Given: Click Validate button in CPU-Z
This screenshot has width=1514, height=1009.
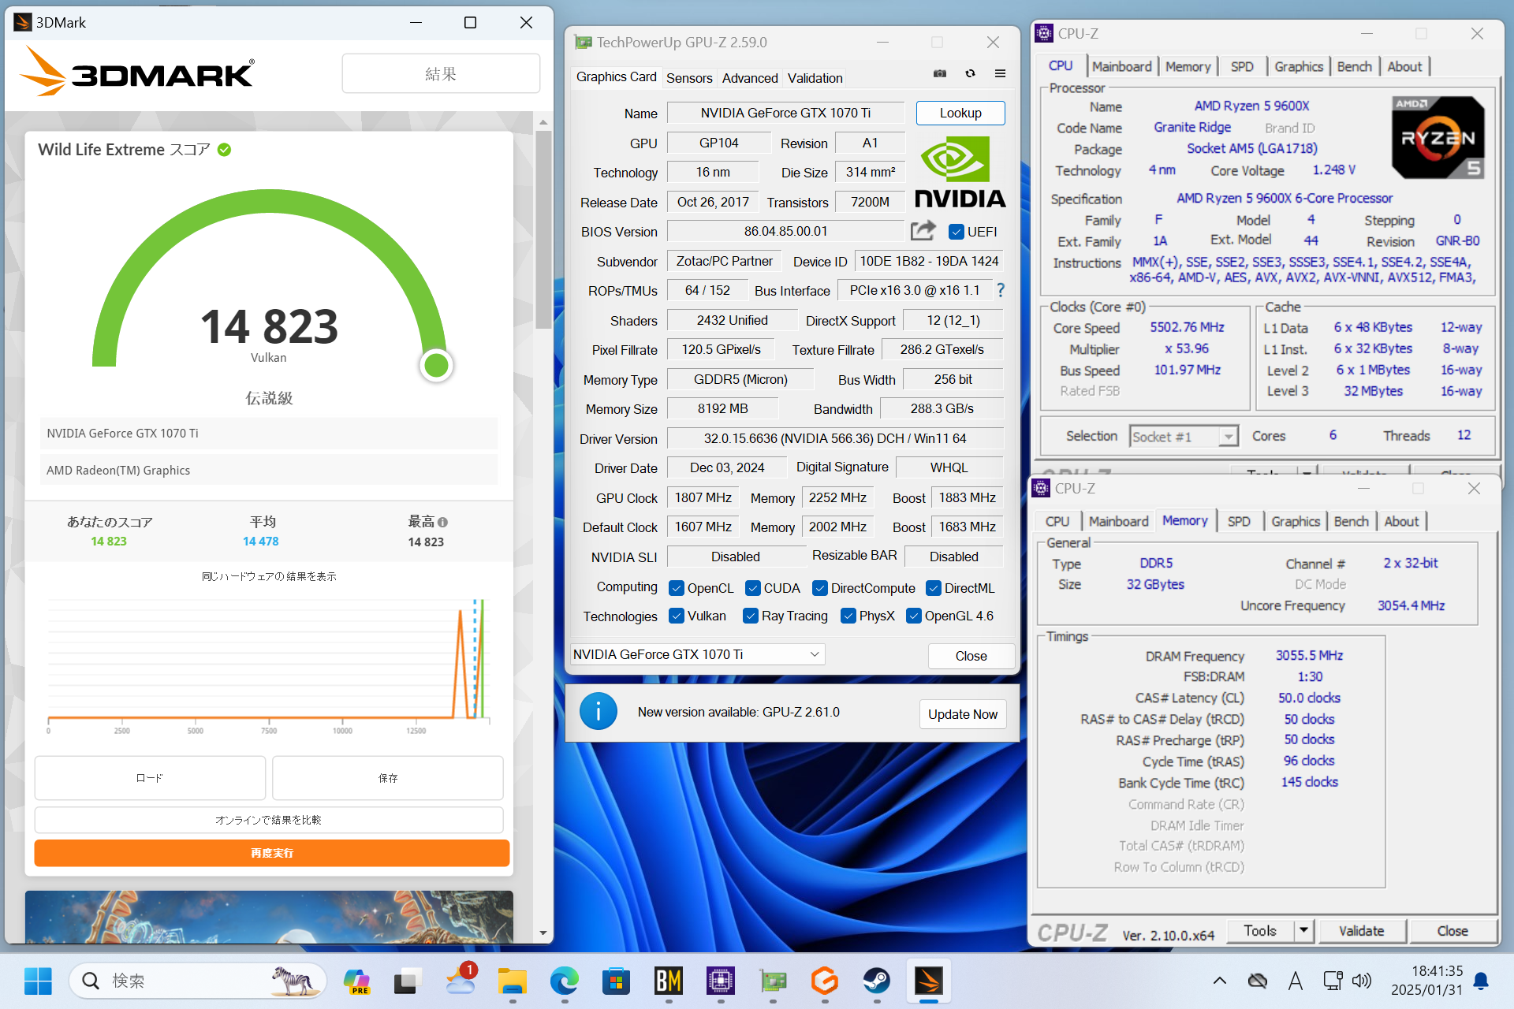Looking at the screenshot, I should [x=1361, y=930].
